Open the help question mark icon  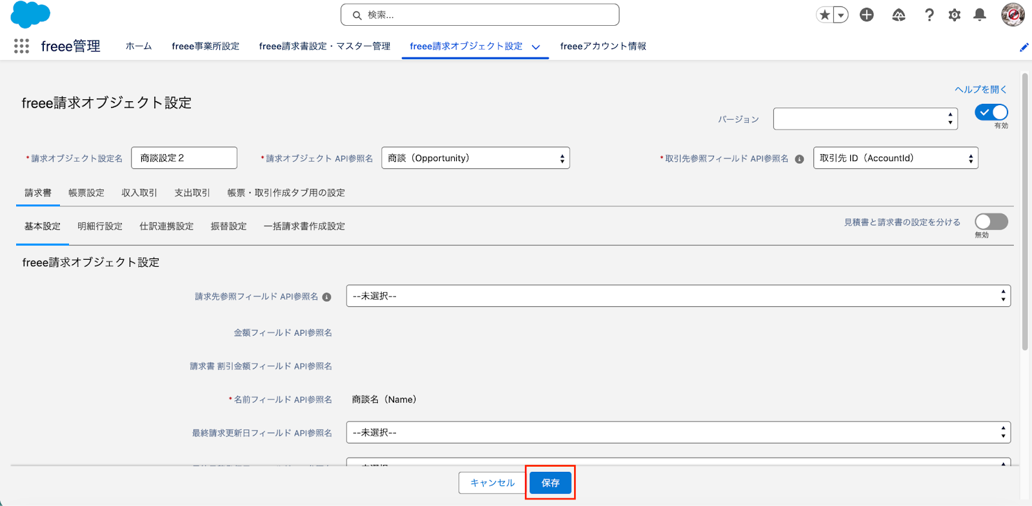point(929,14)
